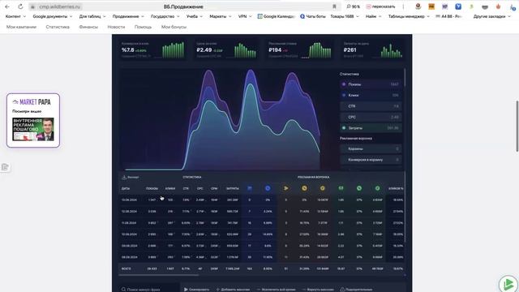Click the avatar extension icon in toolbar
This screenshot has height=292, width=519.
tap(418, 6)
